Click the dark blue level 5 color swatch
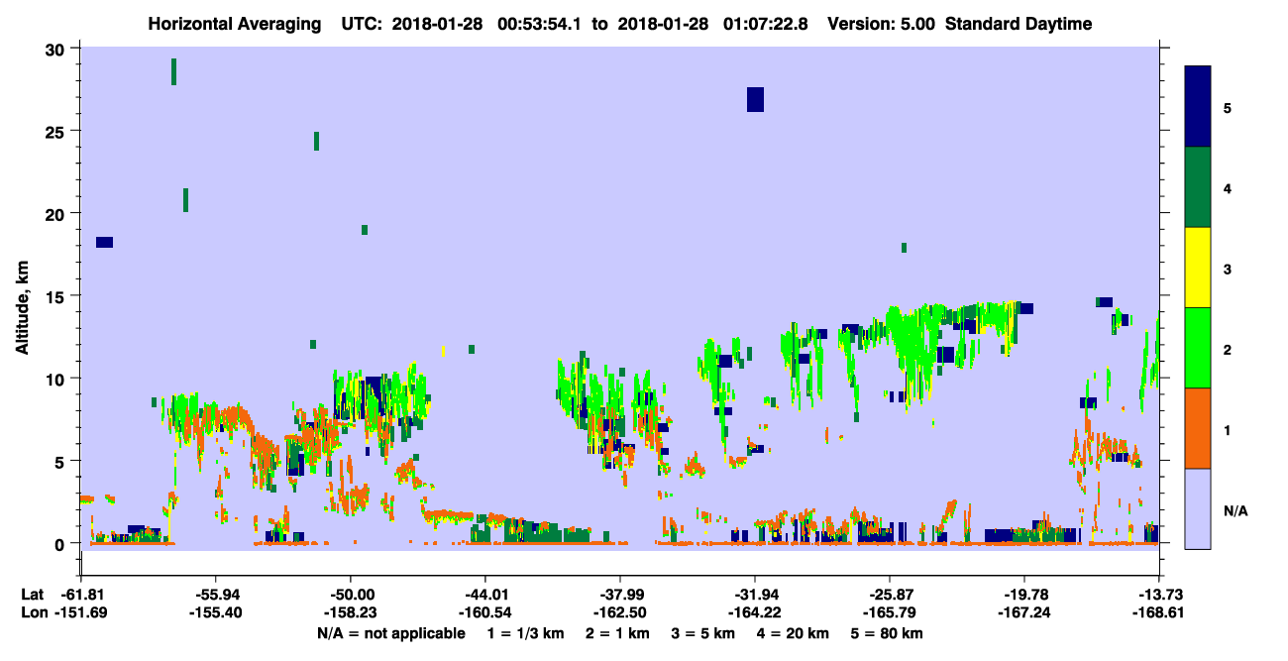Image resolution: width=1288 pixels, height=661 pixels. (1198, 107)
